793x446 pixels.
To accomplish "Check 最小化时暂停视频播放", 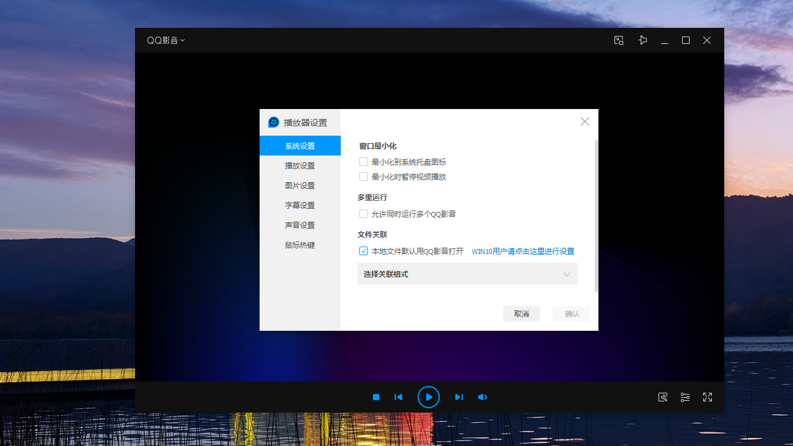I will coord(364,177).
